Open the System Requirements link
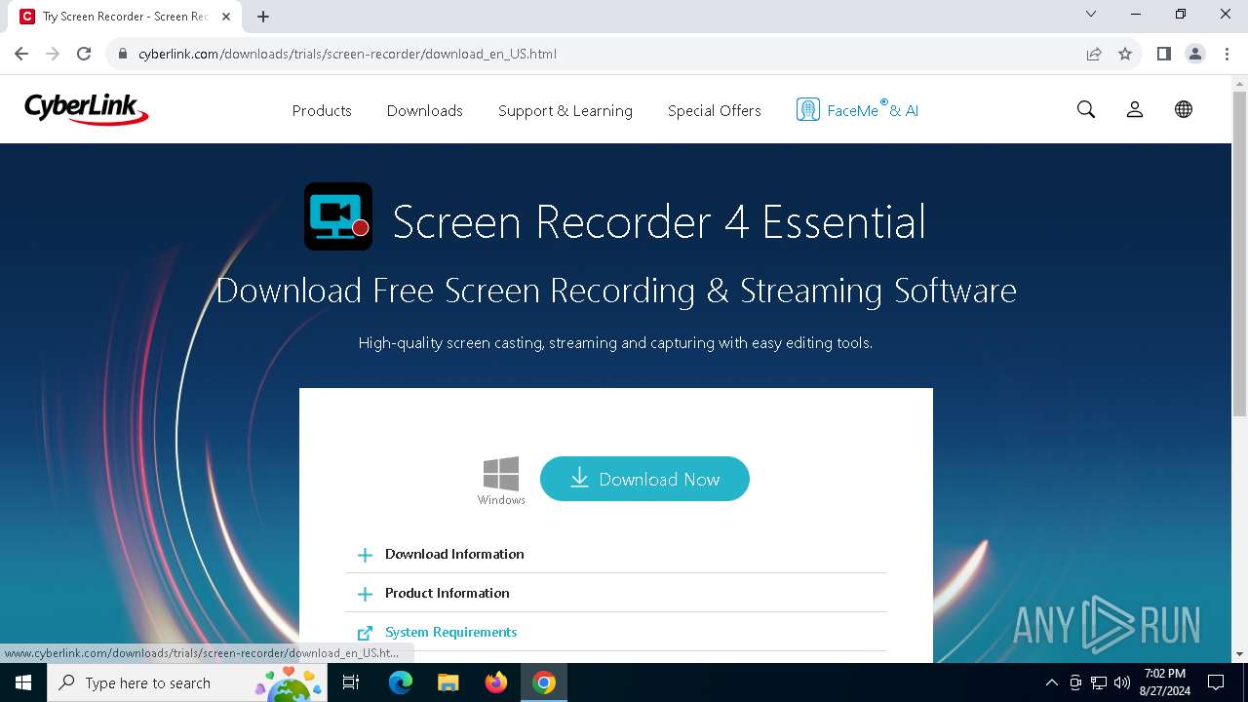This screenshot has height=702, width=1248. click(x=450, y=632)
